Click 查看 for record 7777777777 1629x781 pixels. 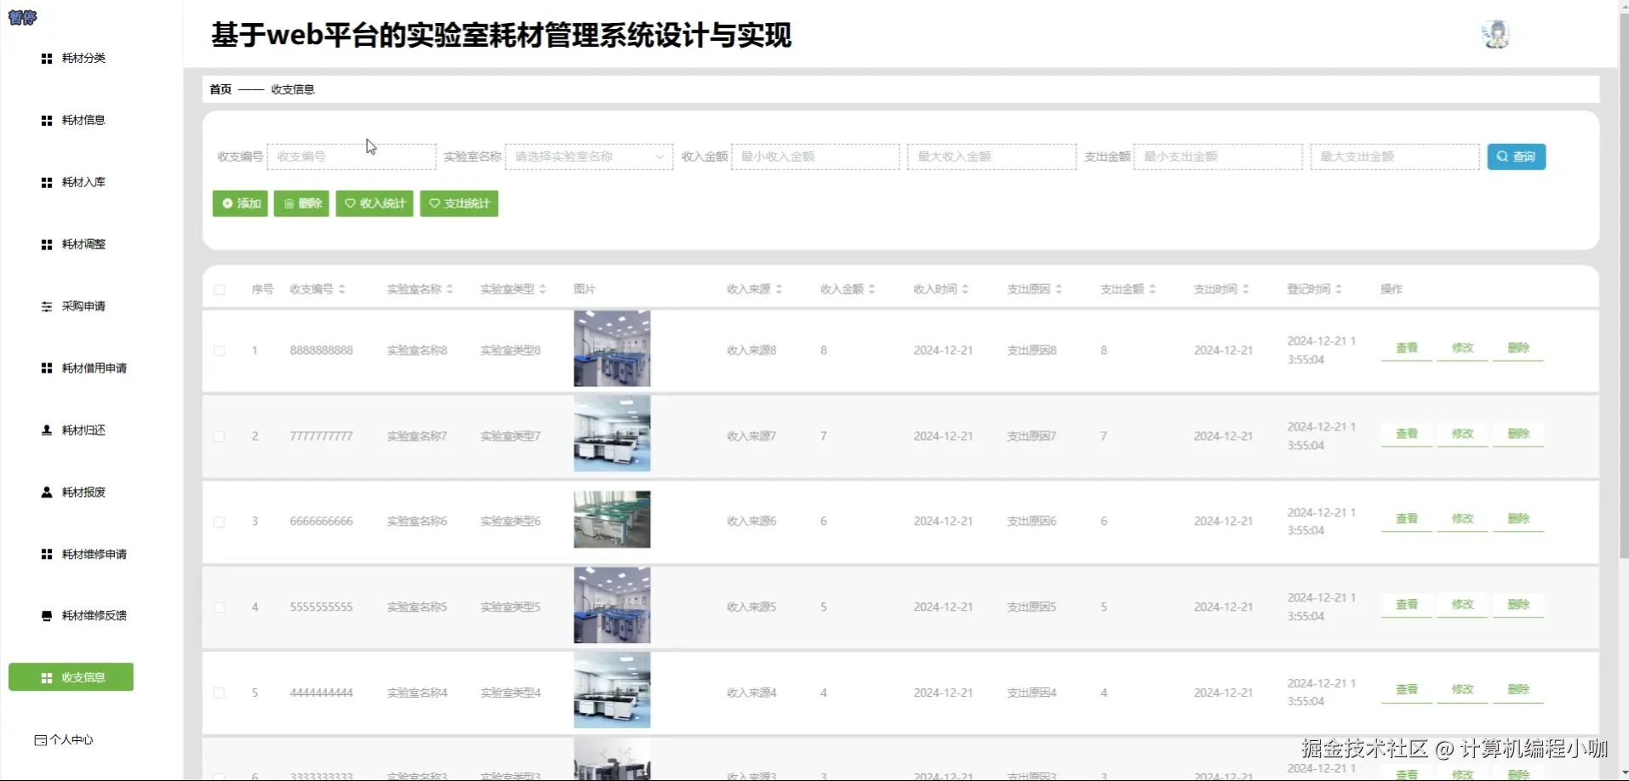point(1407,434)
